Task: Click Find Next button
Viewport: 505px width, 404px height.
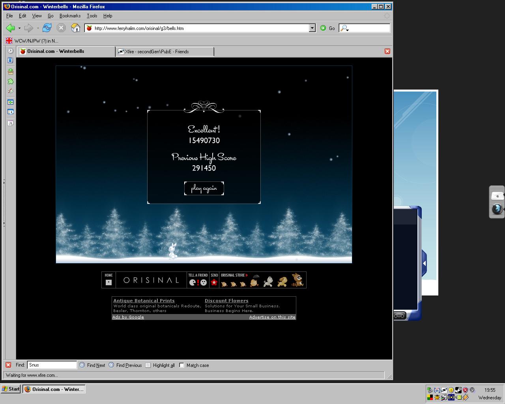Action: click(92, 365)
